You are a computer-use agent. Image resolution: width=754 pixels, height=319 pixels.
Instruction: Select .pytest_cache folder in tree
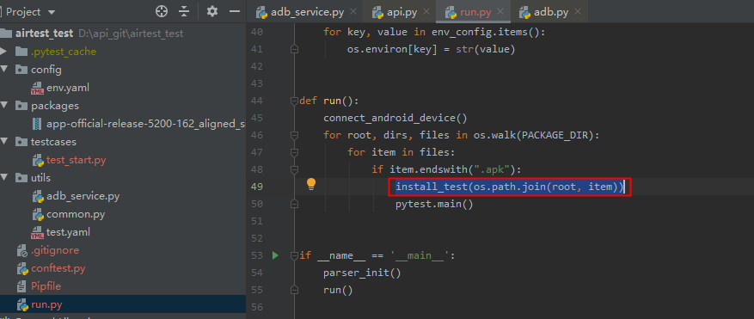tap(64, 52)
